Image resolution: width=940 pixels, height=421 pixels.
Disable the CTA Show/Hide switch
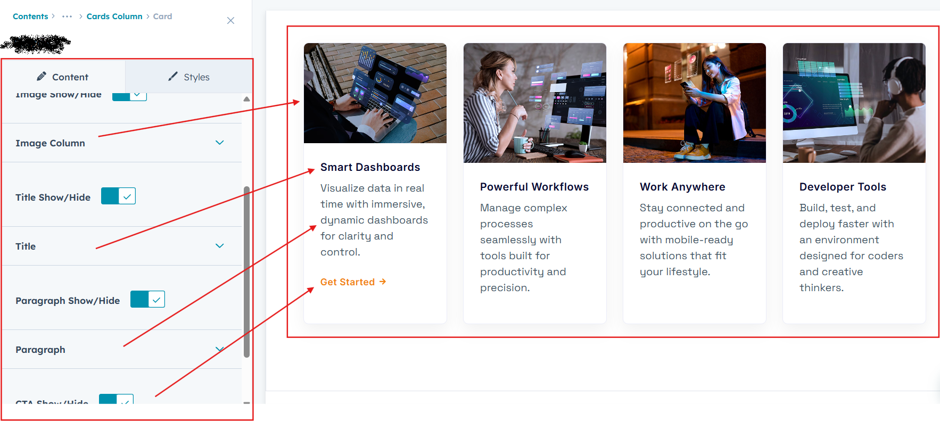click(x=116, y=400)
